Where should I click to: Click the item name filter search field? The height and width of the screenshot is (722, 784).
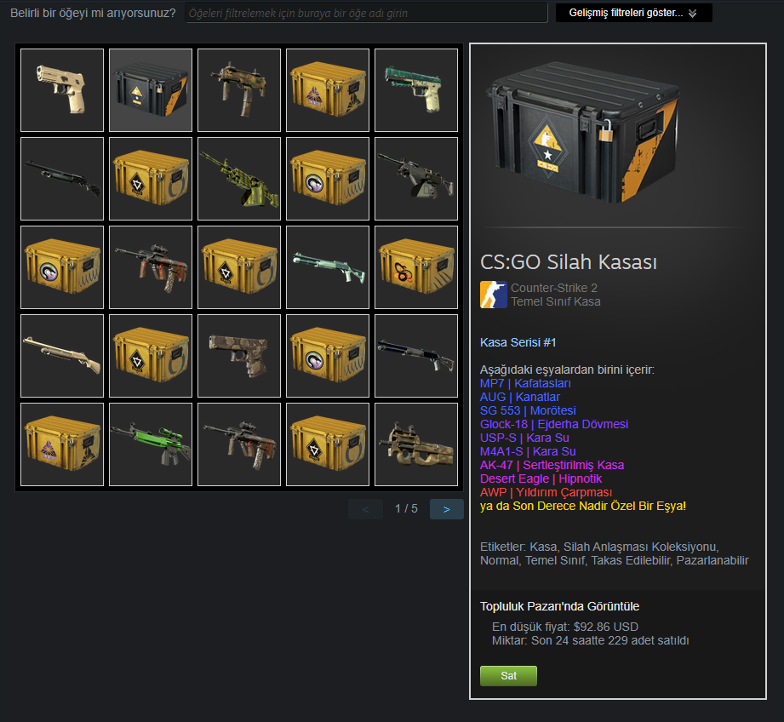tap(366, 13)
